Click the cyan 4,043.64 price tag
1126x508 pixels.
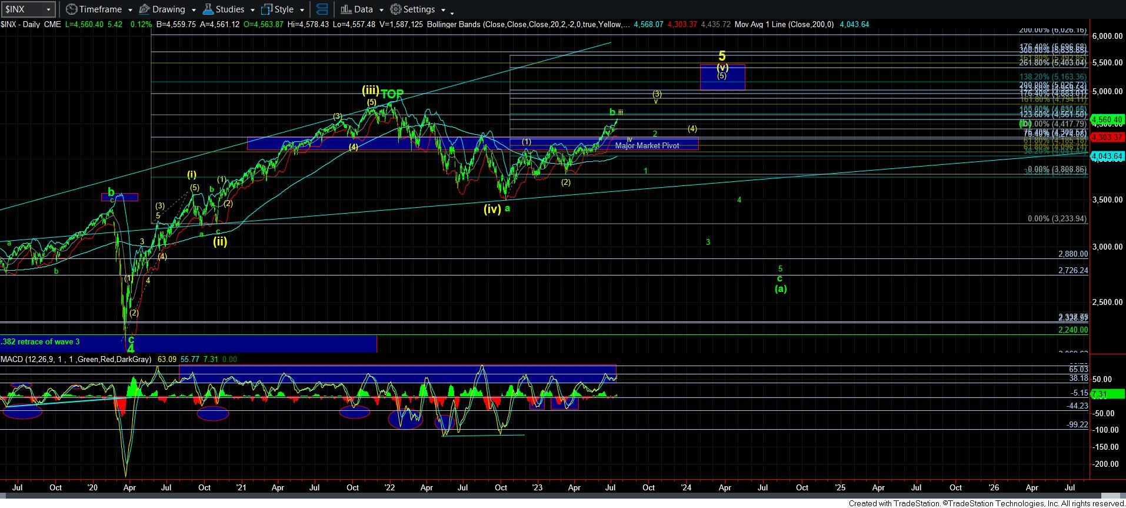tap(1108, 157)
